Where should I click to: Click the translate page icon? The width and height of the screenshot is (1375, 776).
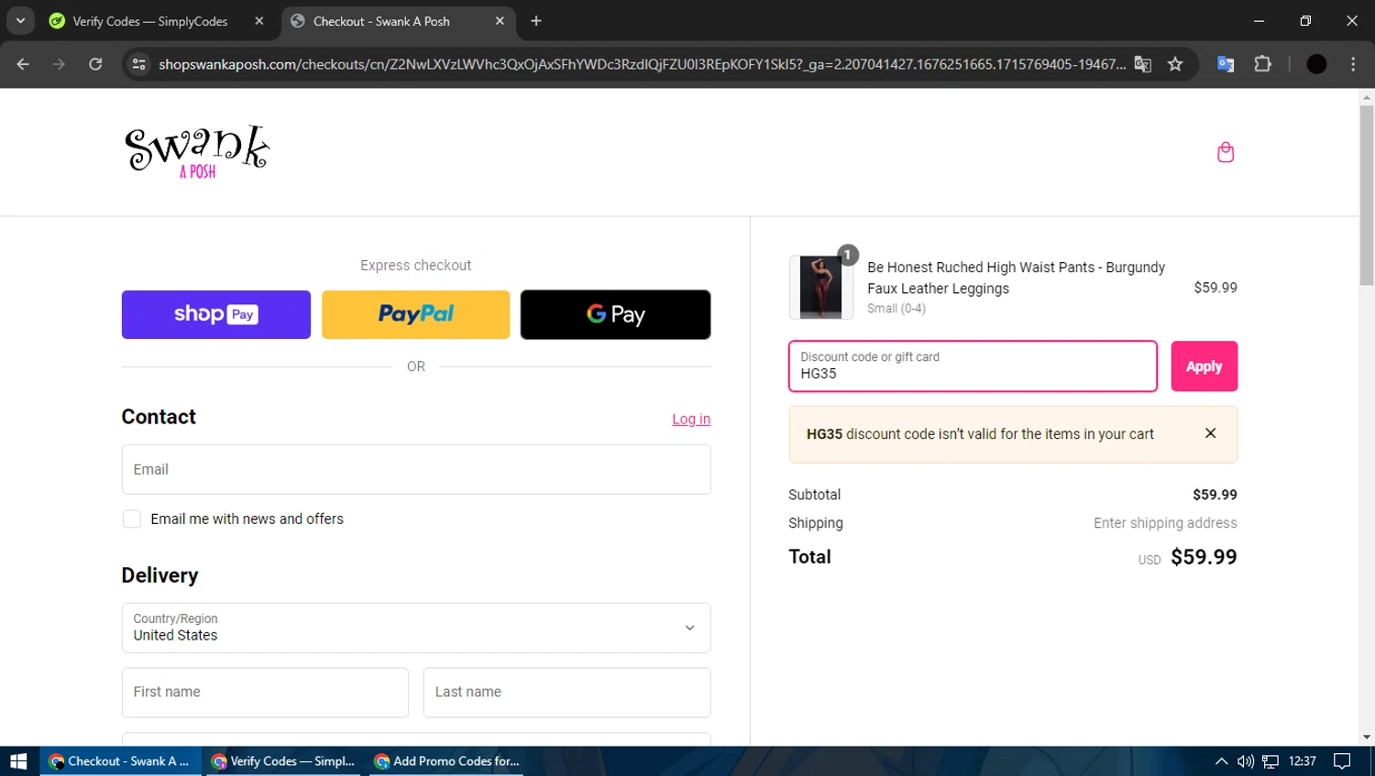pos(1142,64)
